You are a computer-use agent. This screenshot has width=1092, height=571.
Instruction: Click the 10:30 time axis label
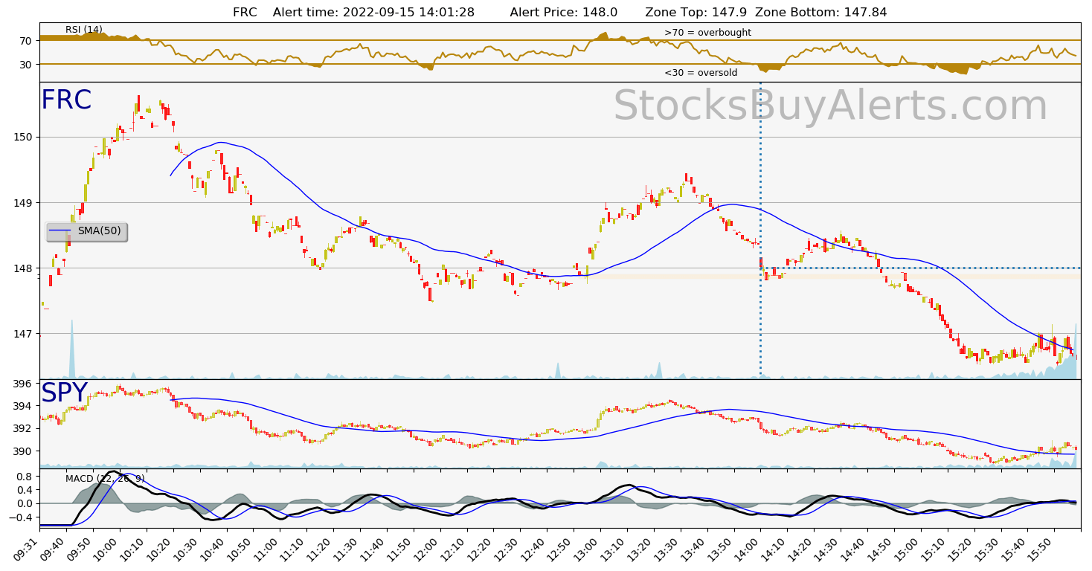[187, 547]
